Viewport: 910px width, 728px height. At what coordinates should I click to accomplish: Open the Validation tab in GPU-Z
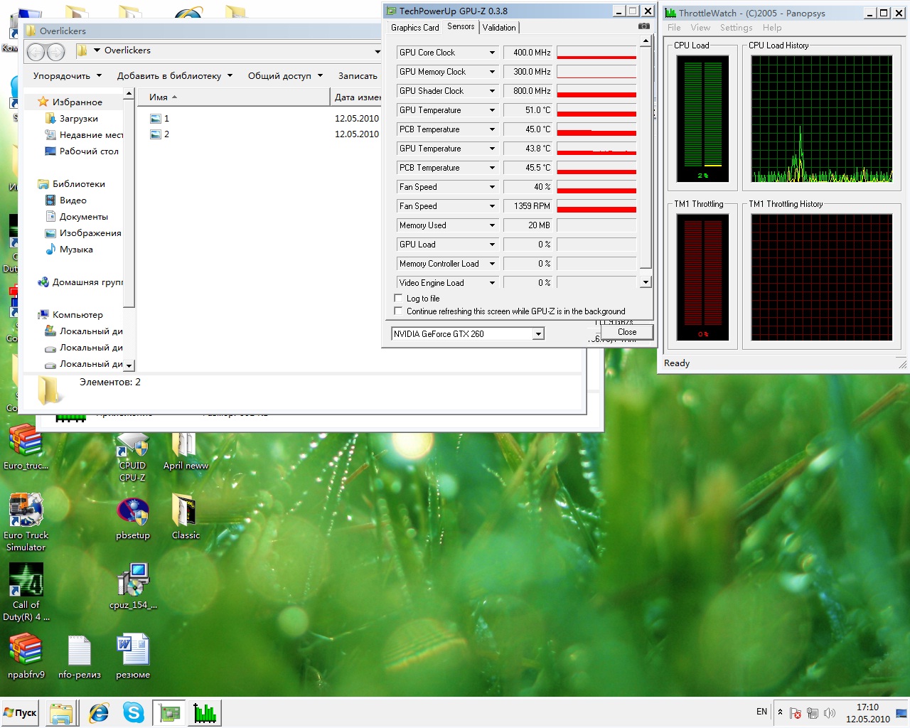[x=499, y=28]
